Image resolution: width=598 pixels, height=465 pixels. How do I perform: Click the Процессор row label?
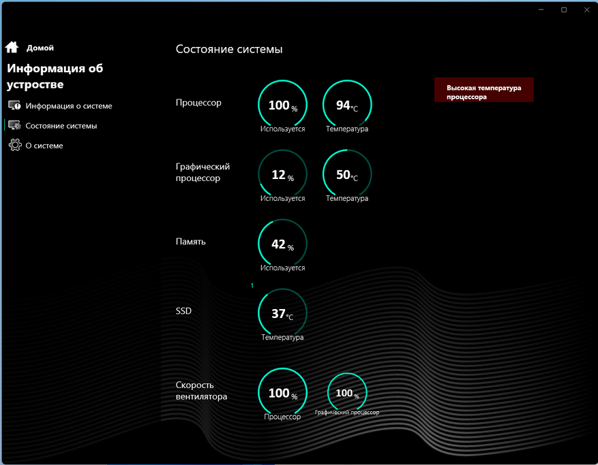pyautogui.click(x=198, y=102)
